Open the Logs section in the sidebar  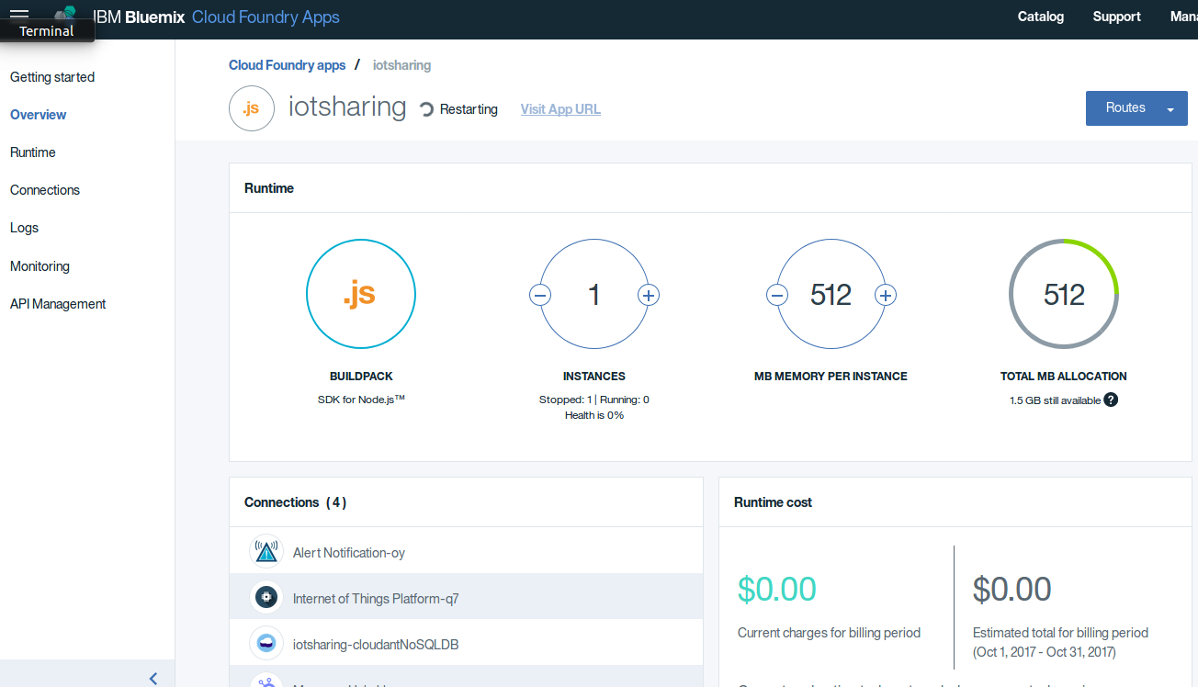pos(24,227)
